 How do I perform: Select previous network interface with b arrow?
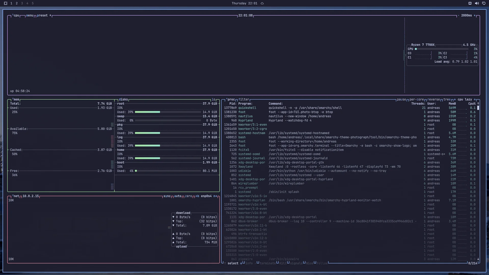[x=197, y=196]
